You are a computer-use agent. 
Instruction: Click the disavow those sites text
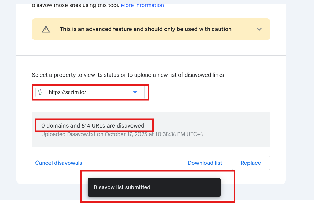(75, 5)
